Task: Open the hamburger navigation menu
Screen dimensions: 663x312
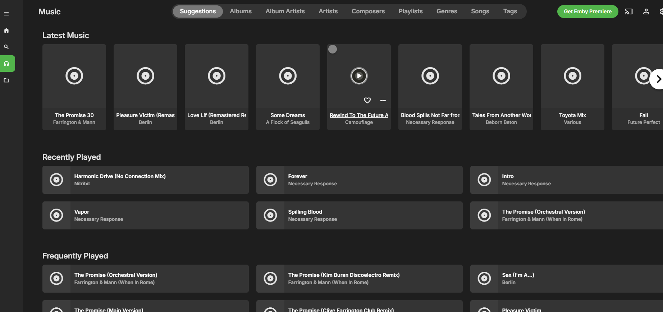Action: point(6,14)
